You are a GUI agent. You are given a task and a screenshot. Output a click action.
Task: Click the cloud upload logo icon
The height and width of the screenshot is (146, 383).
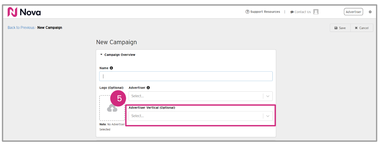pyautogui.click(x=112, y=108)
